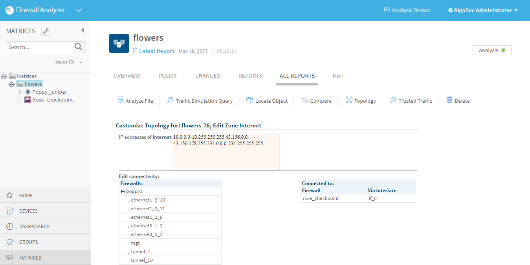Click the matrices wrench settings icon
This screenshot has height=265, width=530.
pos(46,31)
